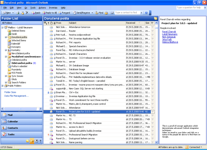Click Reply to All

tap(49, 13)
